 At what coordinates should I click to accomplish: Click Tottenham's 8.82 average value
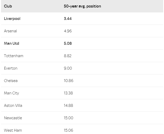(68, 56)
